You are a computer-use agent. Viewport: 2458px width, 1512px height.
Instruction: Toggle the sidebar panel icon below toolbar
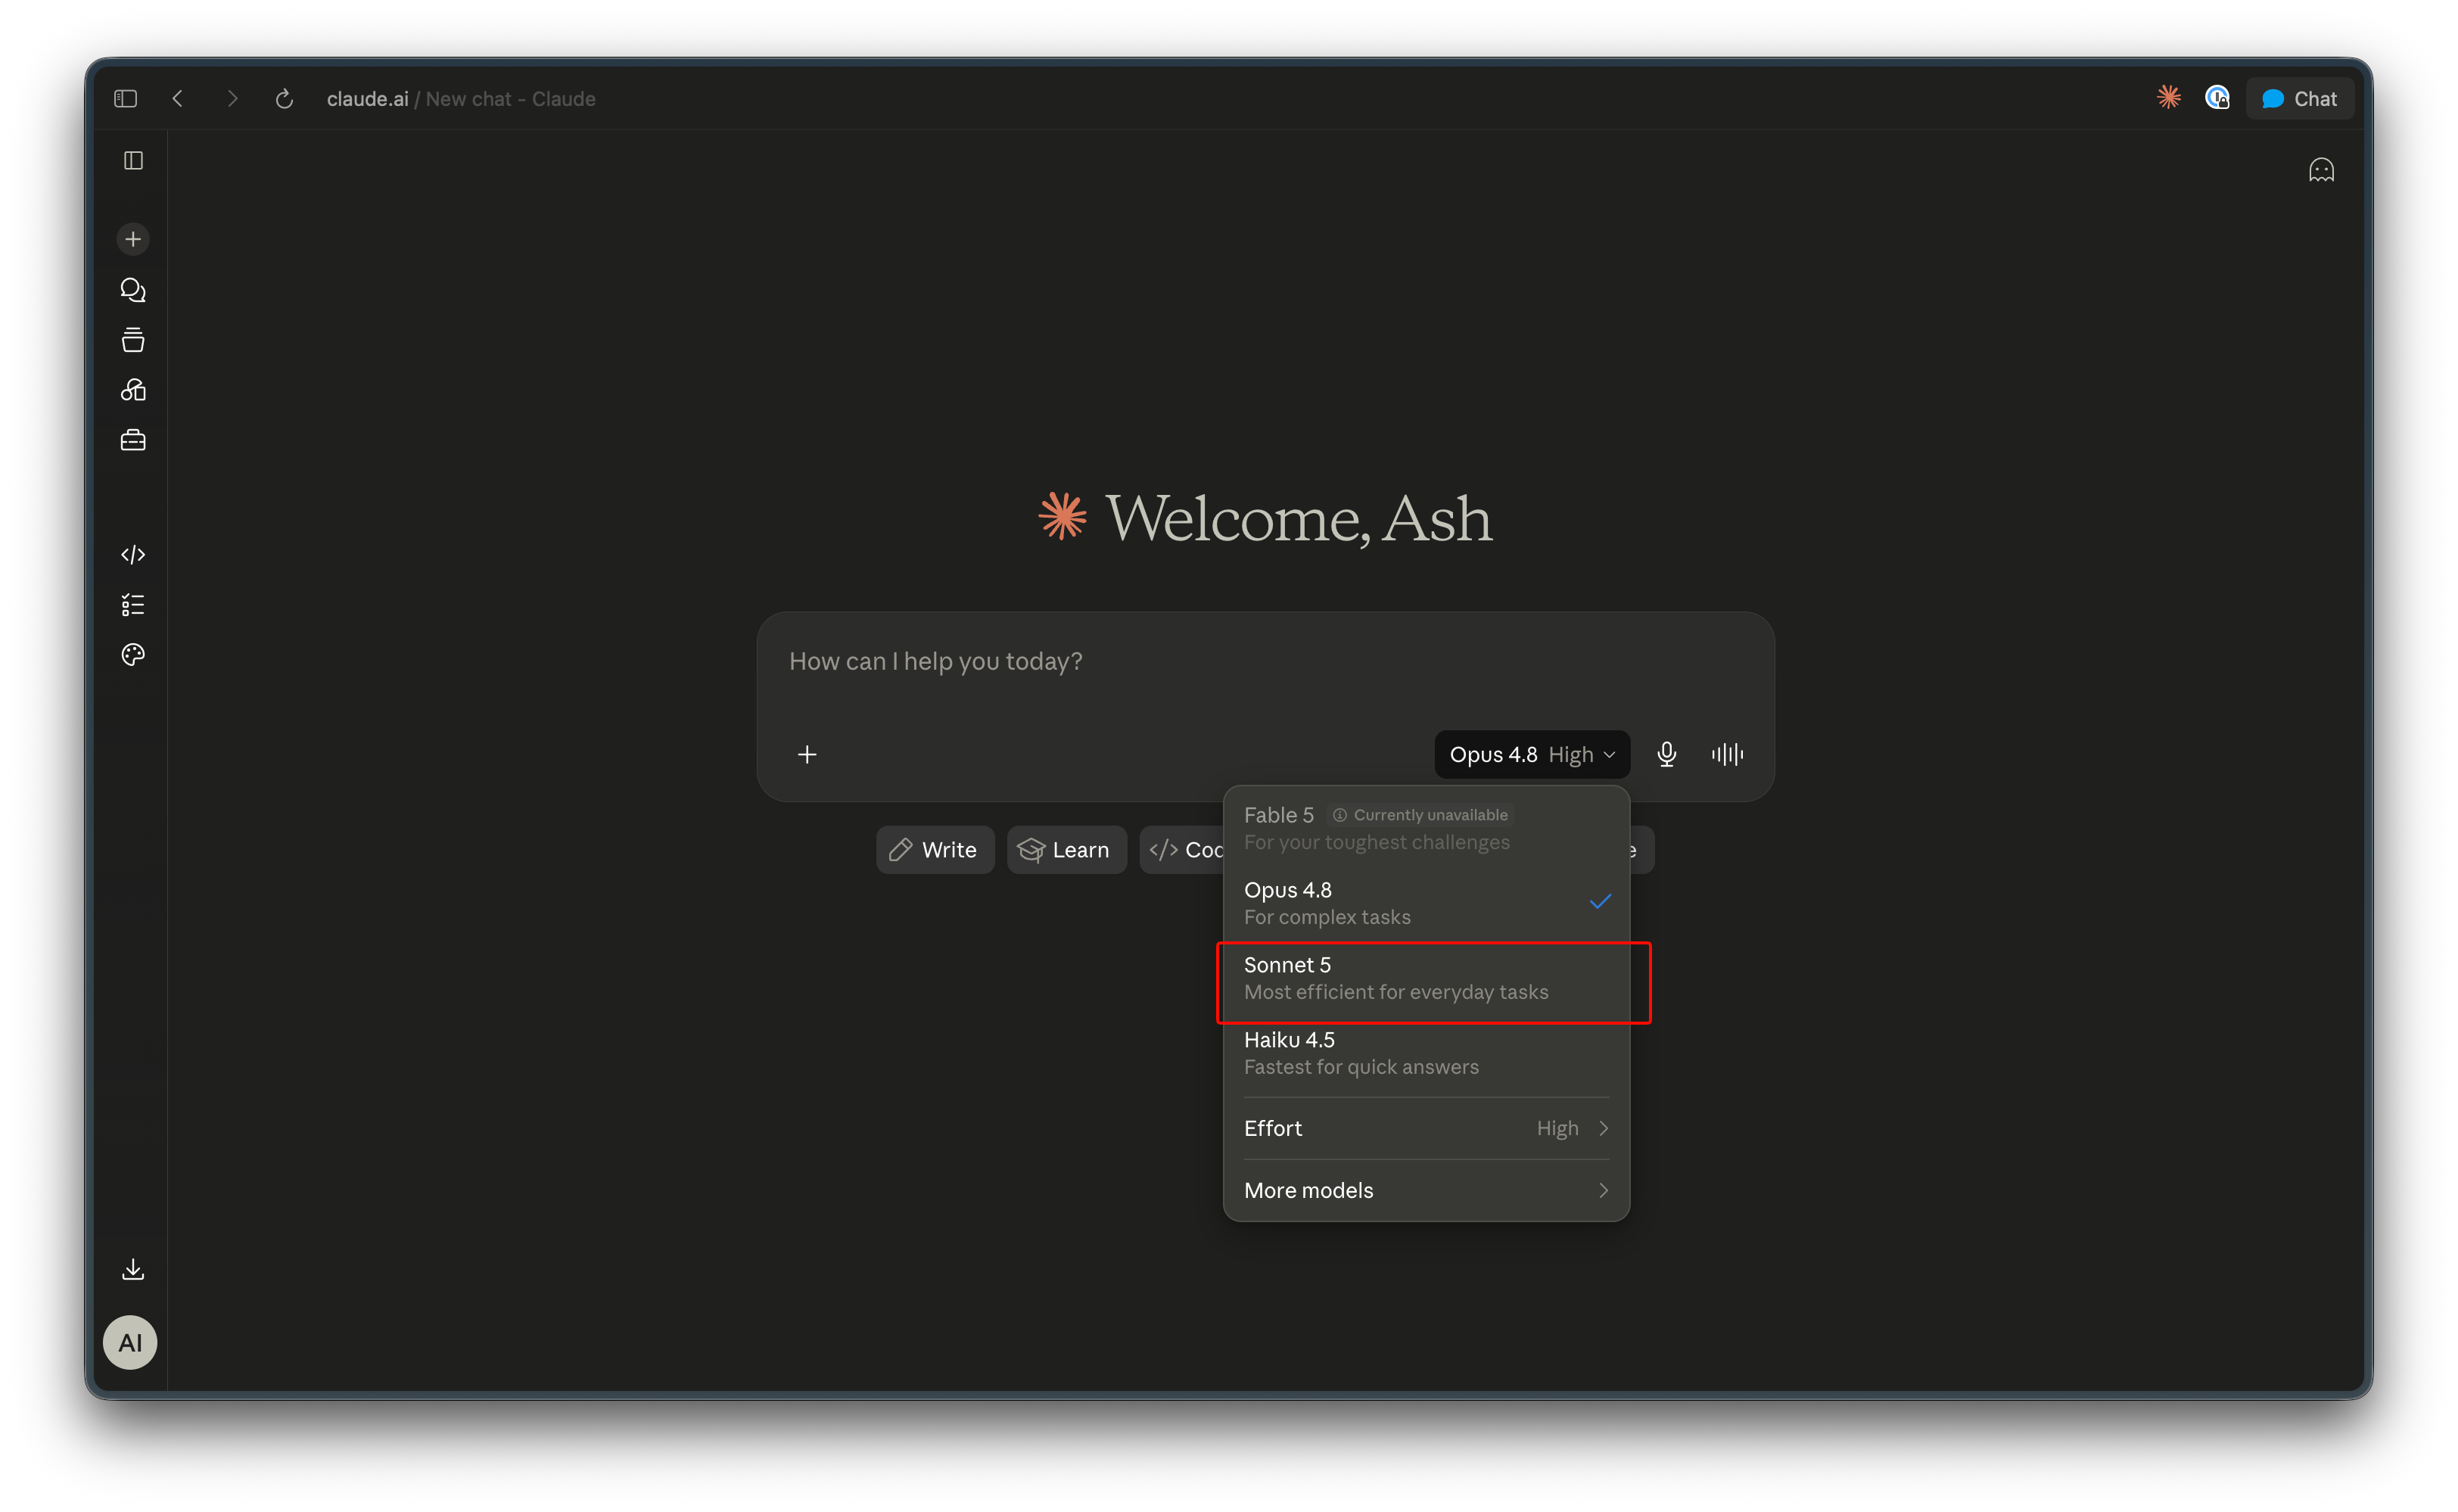coord(133,160)
